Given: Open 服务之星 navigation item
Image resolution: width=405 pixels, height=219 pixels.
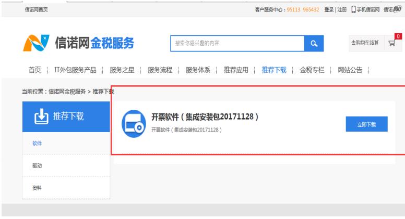Looking at the screenshot, I should coord(122,70).
